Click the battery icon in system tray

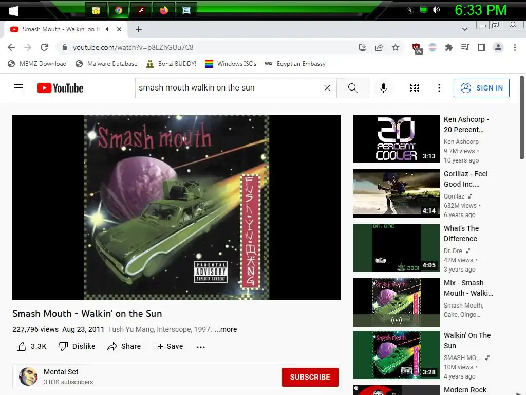coord(424,10)
